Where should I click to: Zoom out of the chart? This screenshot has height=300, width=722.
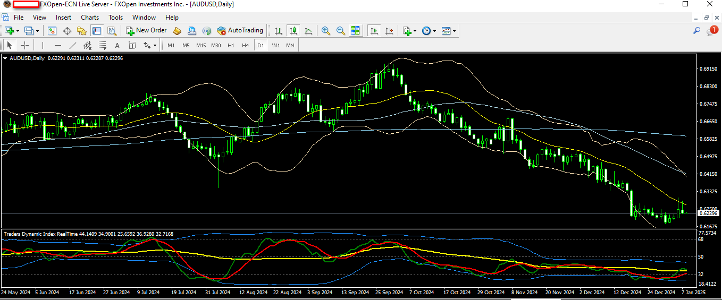tap(340, 31)
